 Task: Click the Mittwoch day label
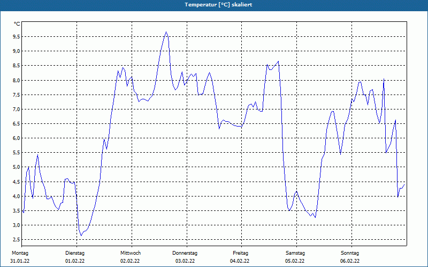(131, 253)
